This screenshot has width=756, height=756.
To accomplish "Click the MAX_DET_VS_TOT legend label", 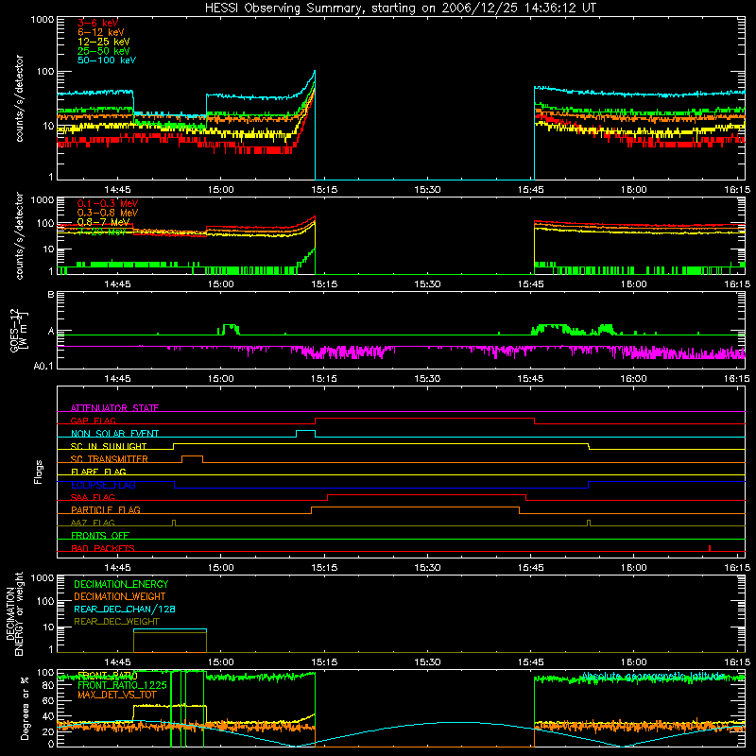I will [117, 695].
